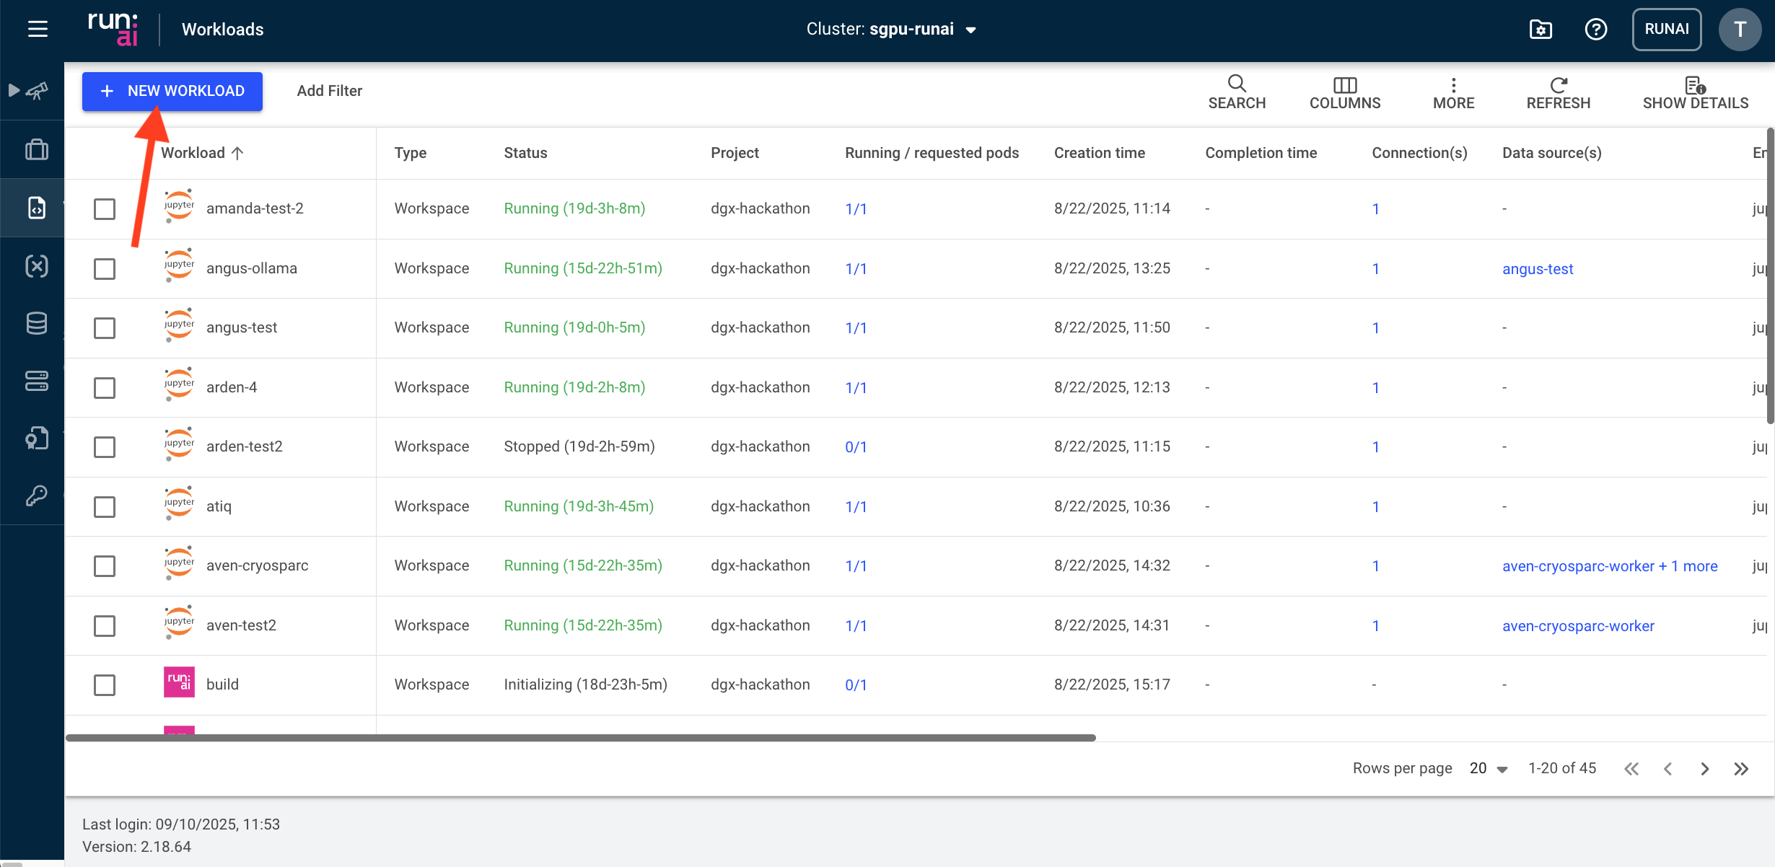Check the arden-test2 row checkbox
The width and height of the screenshot is (1775, 867).
click(105, 447)
